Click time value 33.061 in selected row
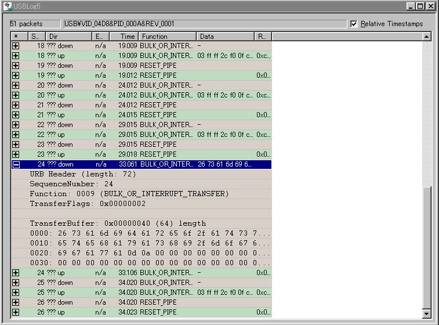This screenshot has width=439, height=325. tap(128, 164)
